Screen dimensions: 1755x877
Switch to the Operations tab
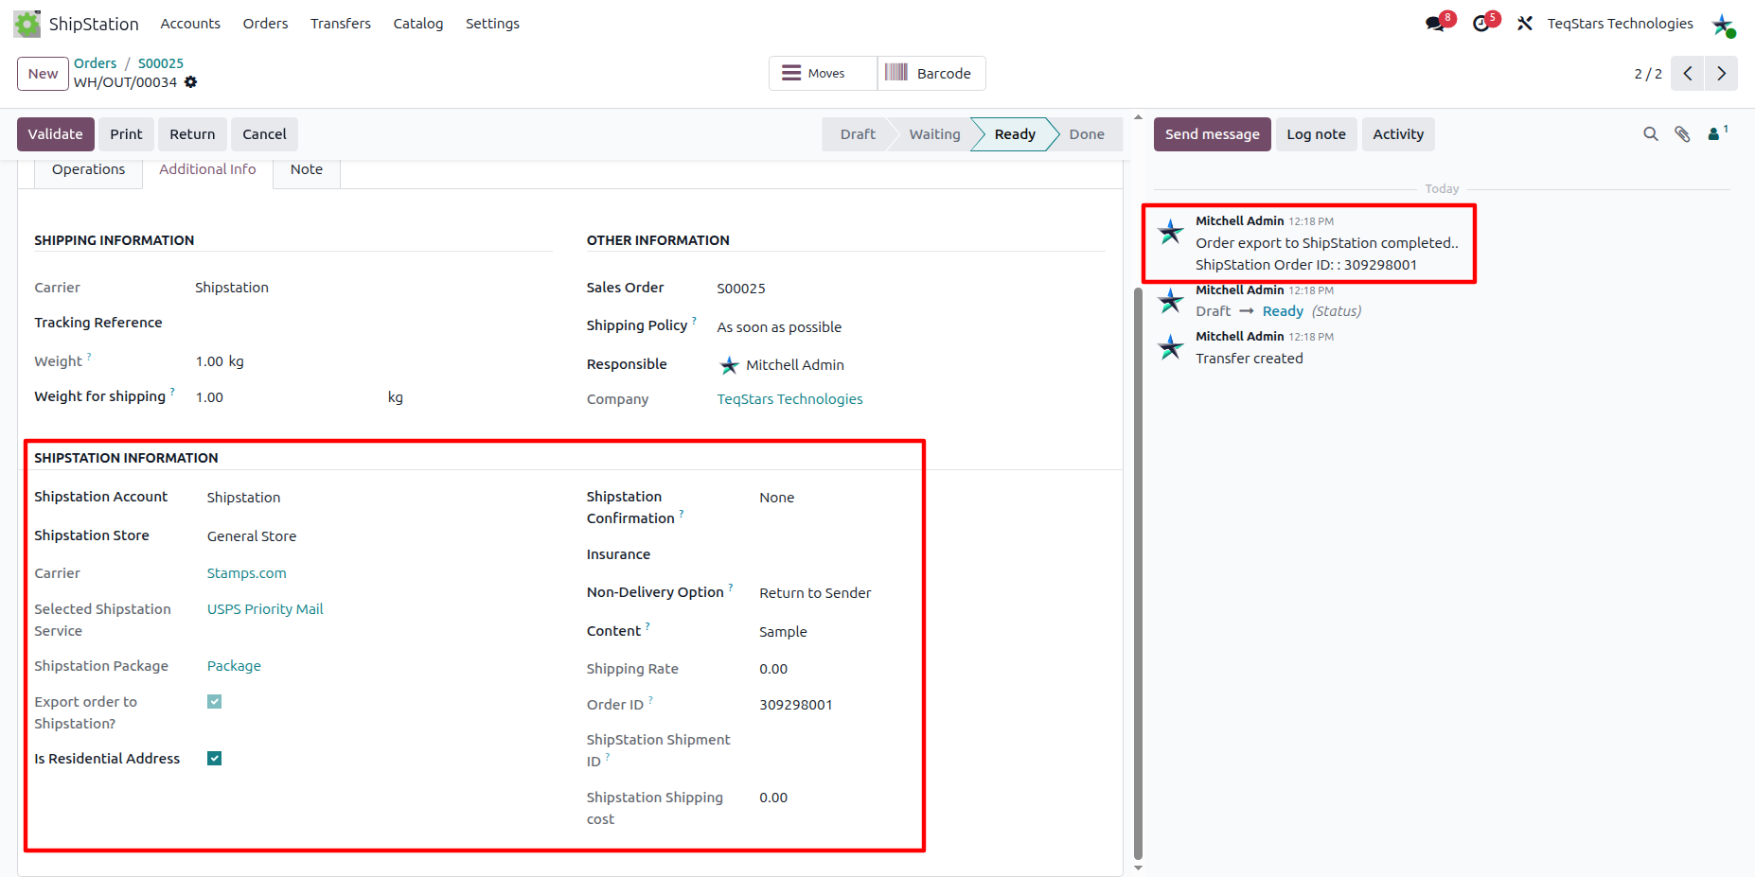pos(88,170)
